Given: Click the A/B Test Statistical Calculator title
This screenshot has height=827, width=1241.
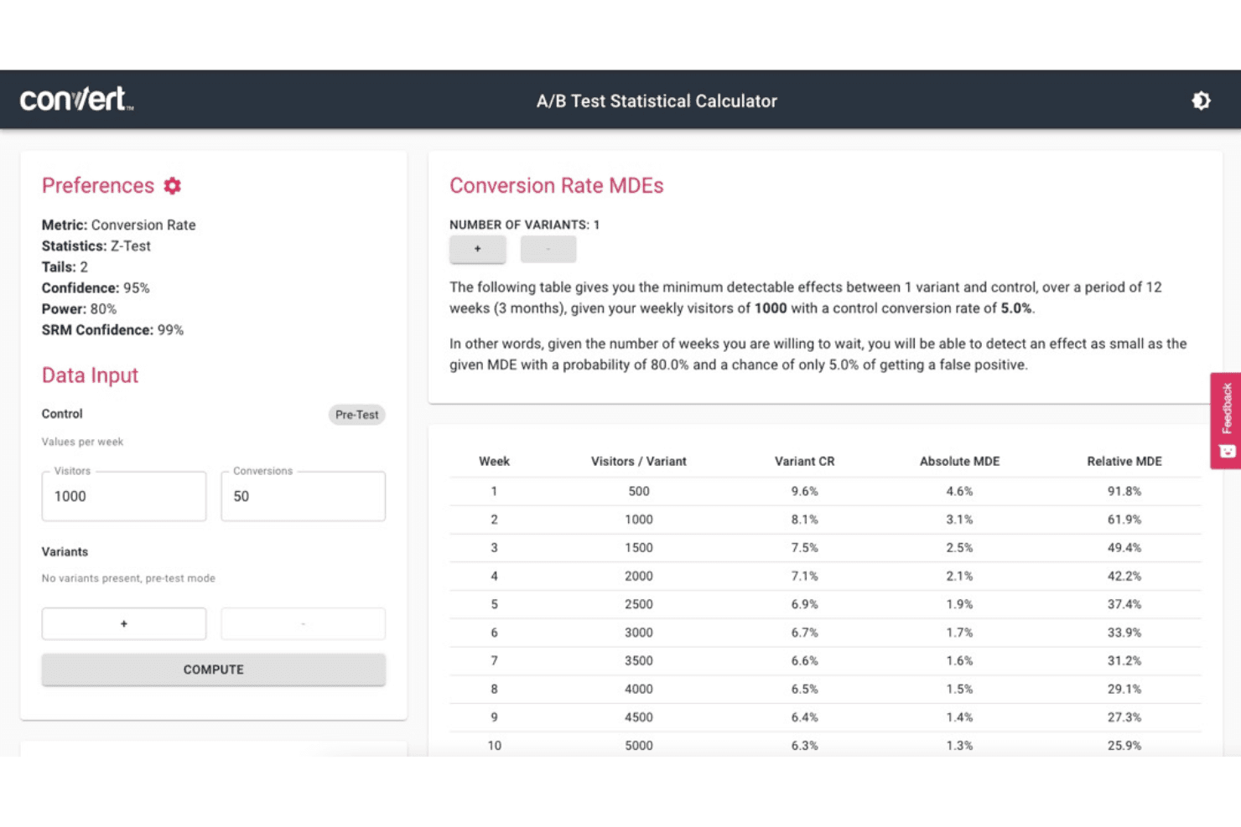Looking at the screenshot, I should (657, 101).
